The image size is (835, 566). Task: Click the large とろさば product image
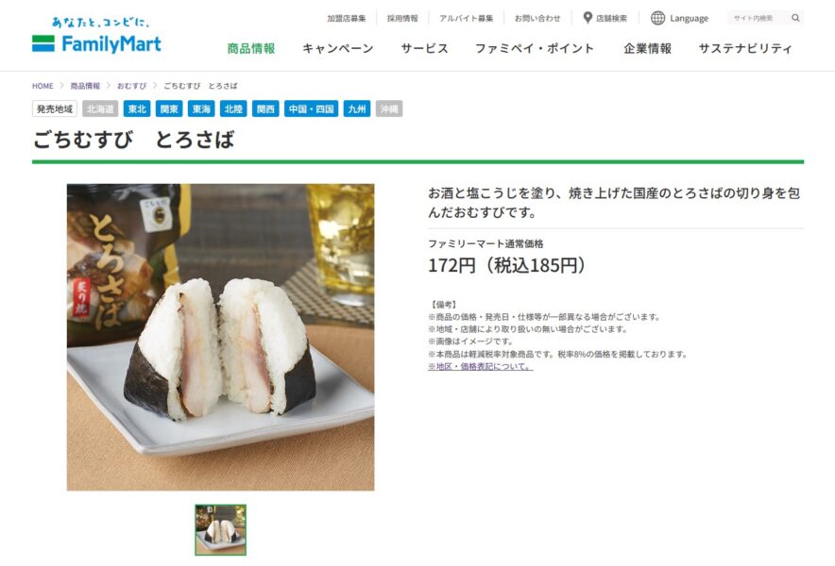(x=220, y=338)
